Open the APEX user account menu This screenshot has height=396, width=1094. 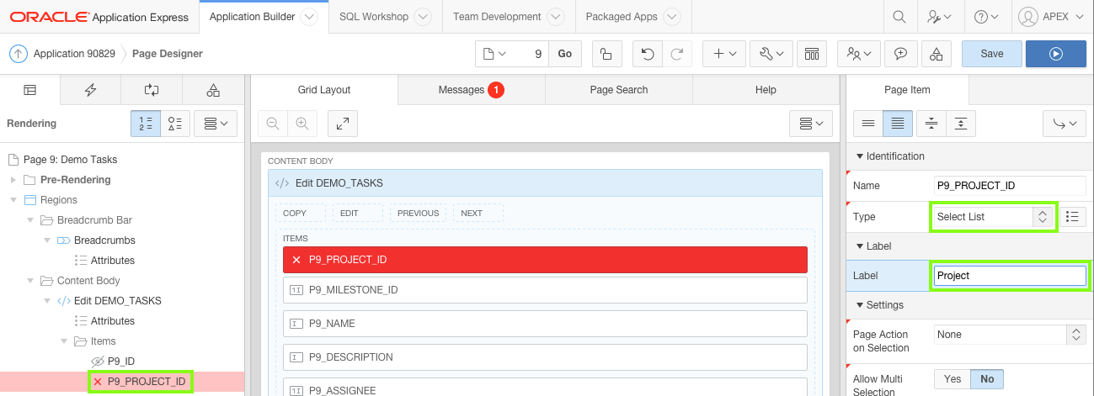1050,17
